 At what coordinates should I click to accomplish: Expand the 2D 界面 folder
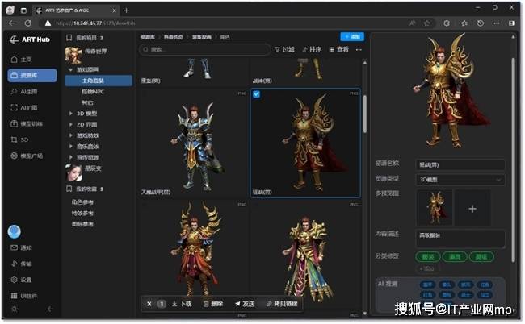(x=70, y=125)
